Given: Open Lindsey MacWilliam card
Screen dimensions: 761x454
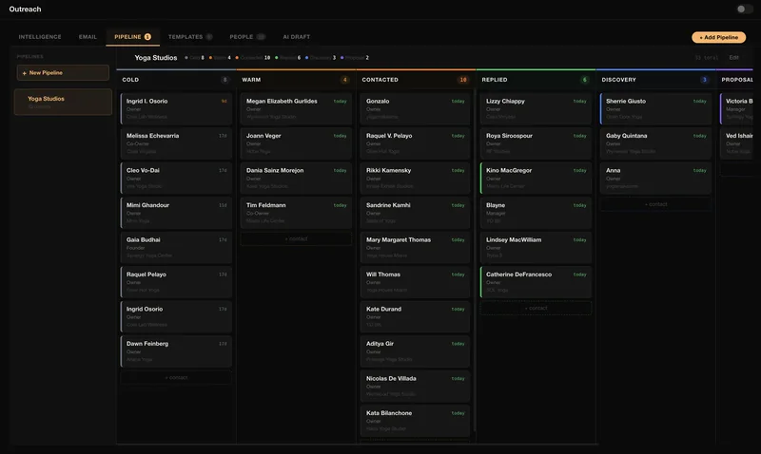Looking at the screenshot, I should [536, 248].
